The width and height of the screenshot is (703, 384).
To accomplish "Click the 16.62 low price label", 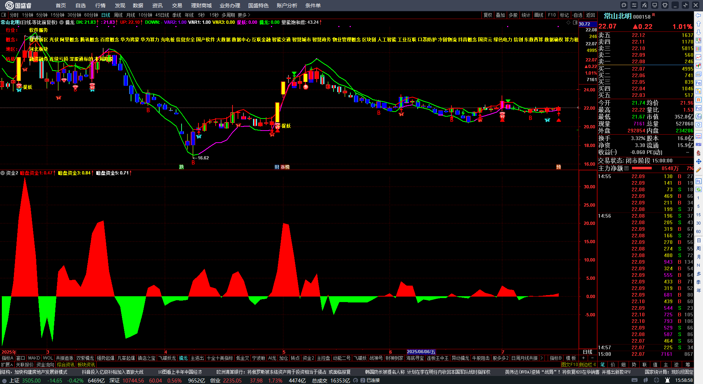I will [x=203, y=158].
